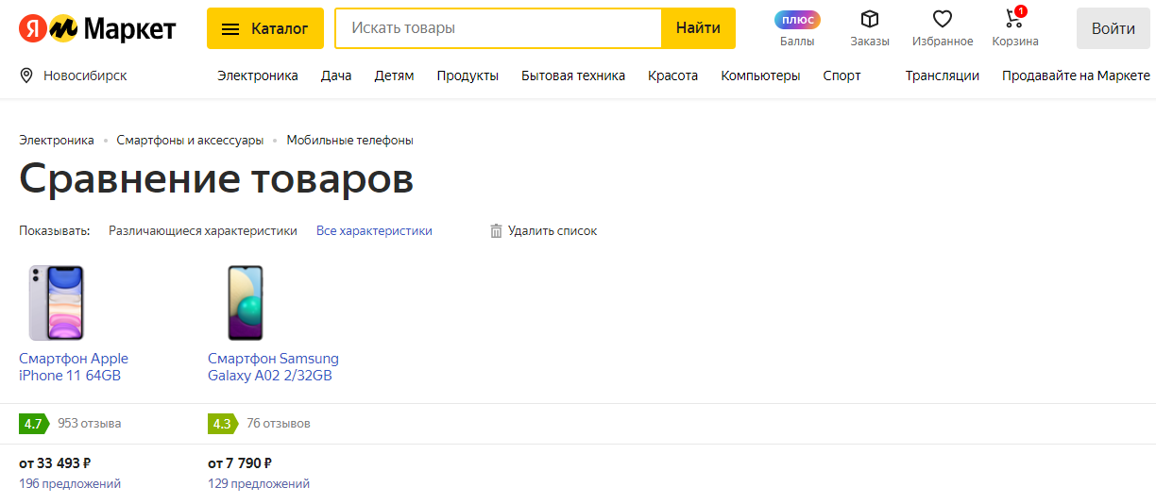
Task: Open Продавайте на Маркете link
Action: pyautogui.click(x=1076, y=76)
